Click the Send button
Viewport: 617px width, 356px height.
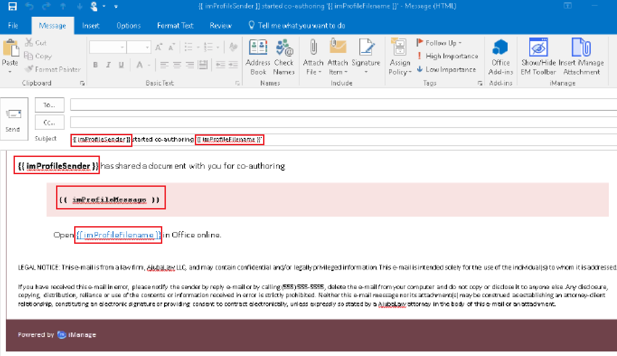coord(13,120)
